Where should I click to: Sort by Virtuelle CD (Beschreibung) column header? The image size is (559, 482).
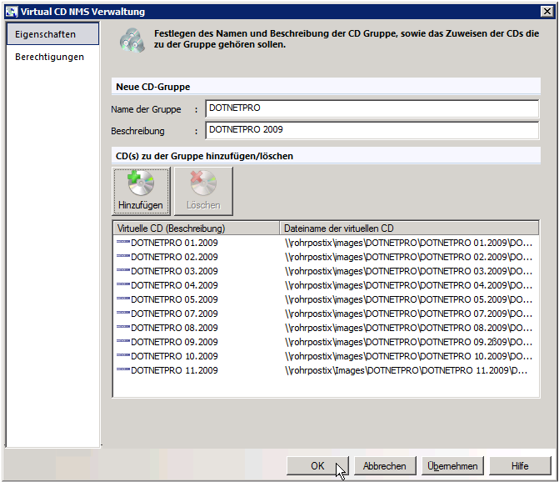[x=197, y=228]
